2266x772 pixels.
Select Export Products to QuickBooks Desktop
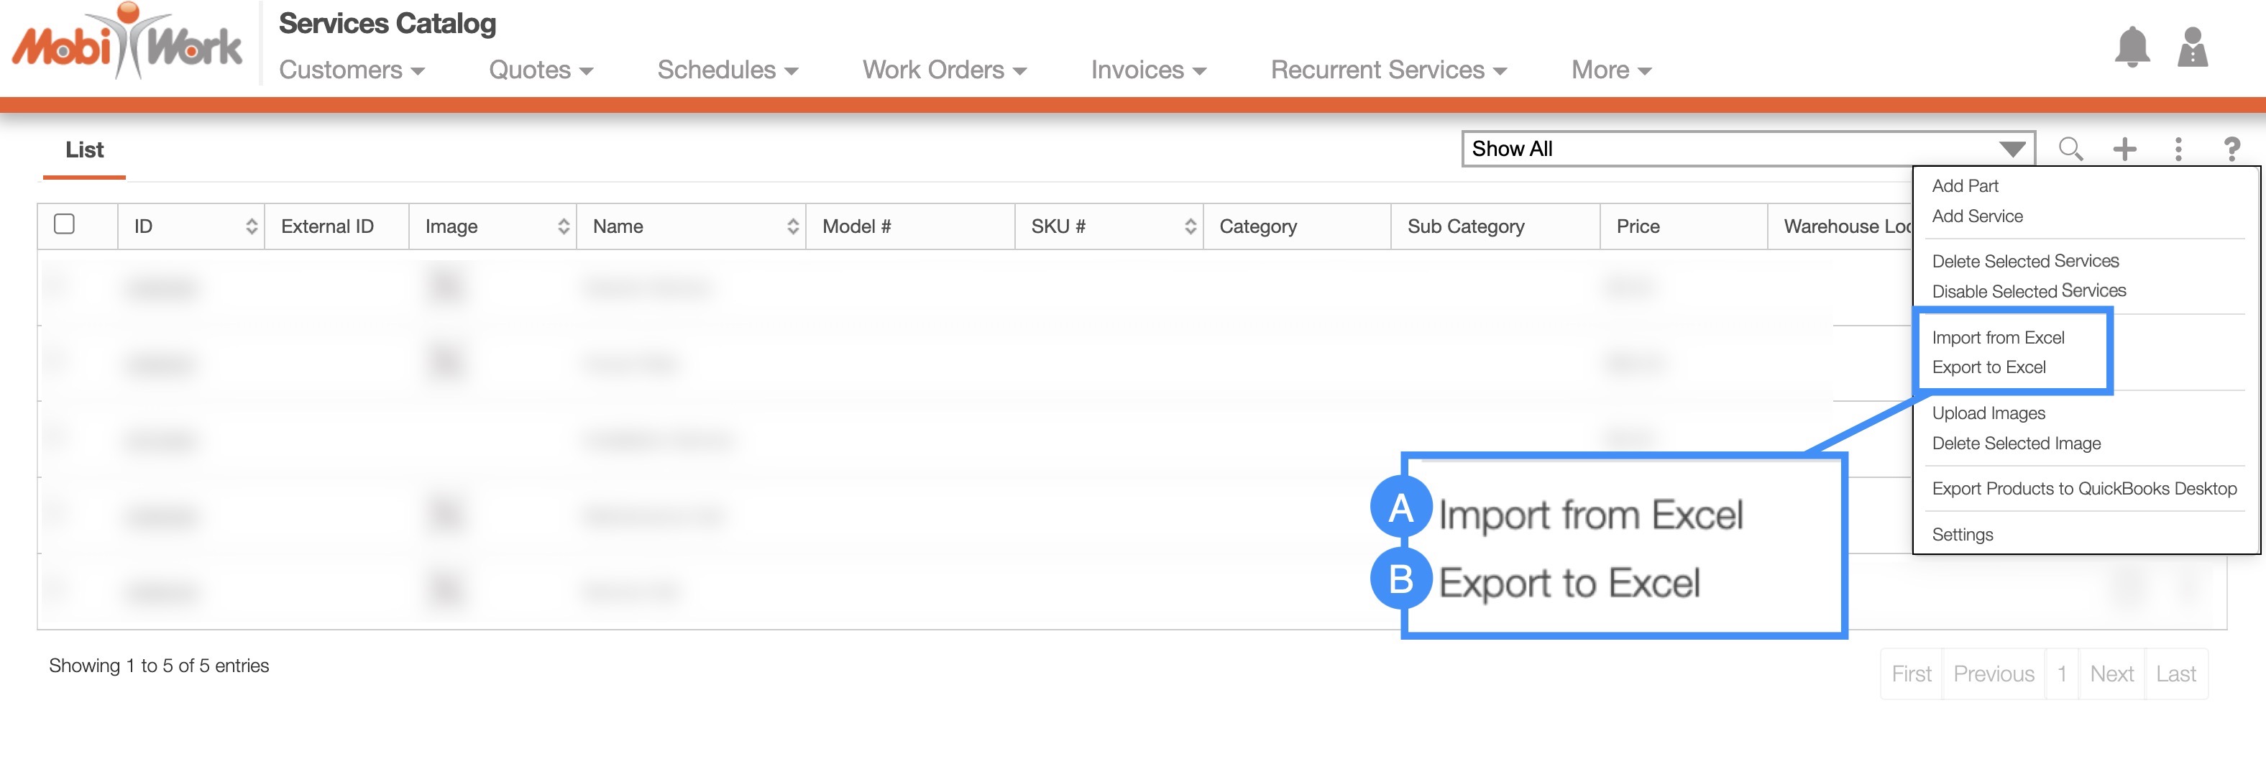pyautogui.click(x=2083, y=489)
